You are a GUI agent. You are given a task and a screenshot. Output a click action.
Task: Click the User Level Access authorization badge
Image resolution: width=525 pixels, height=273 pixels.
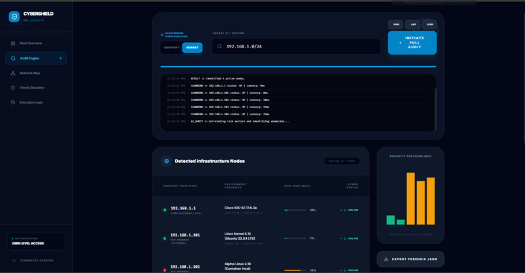(36, 241)
